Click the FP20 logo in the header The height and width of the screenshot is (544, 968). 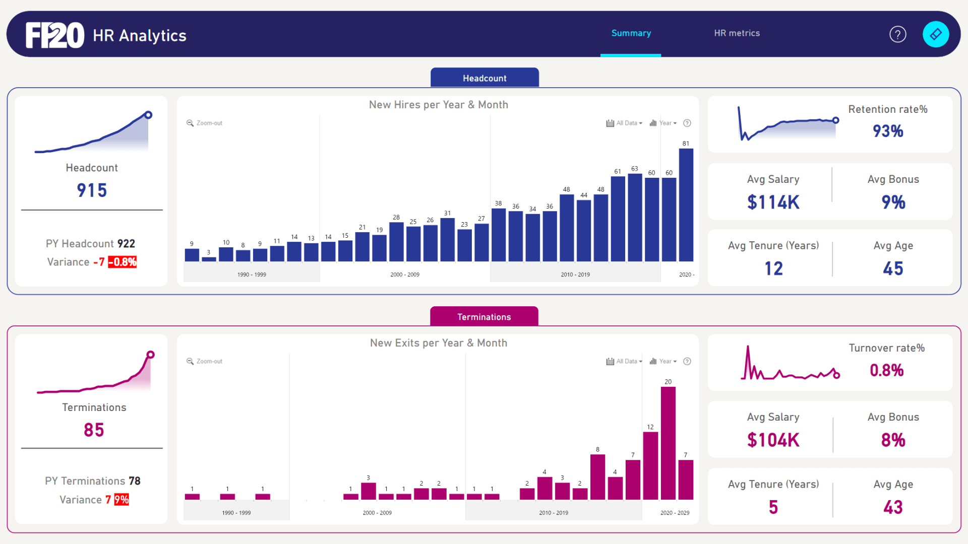[55, 34]
